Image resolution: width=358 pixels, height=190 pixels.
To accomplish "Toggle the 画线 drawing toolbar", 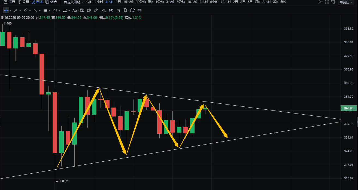I will 37,2.
